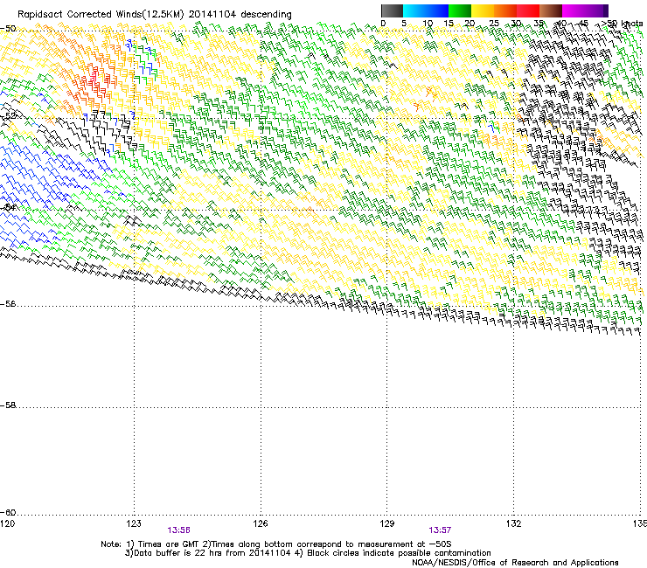Click the '123' longitude axis label

pos(134,523)
